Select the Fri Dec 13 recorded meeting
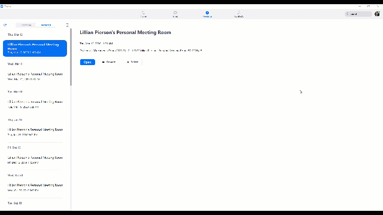The height and width of the screenshot is (215, 383). [35, 160]
